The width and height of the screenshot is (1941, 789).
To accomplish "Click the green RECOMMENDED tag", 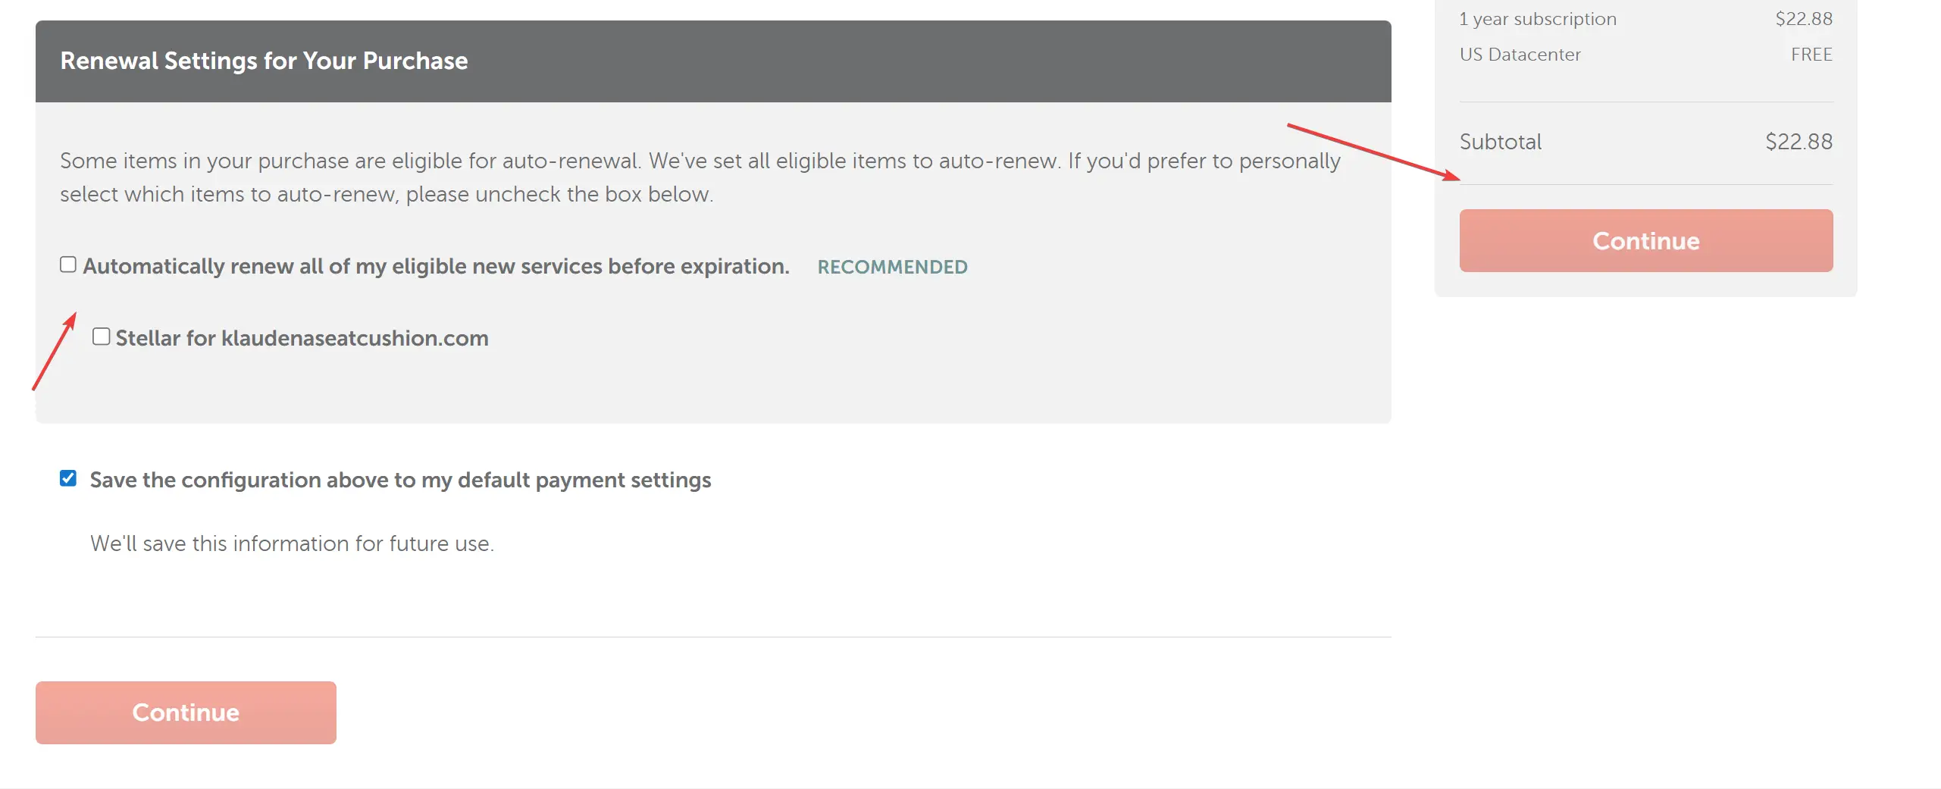I will (x=892, y=267).
